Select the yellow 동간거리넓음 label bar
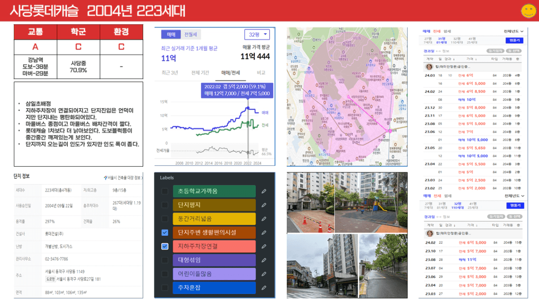 (214, 219)
